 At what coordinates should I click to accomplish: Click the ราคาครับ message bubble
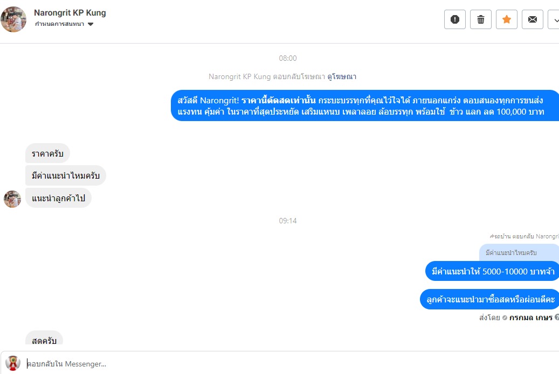click(47, 153)
